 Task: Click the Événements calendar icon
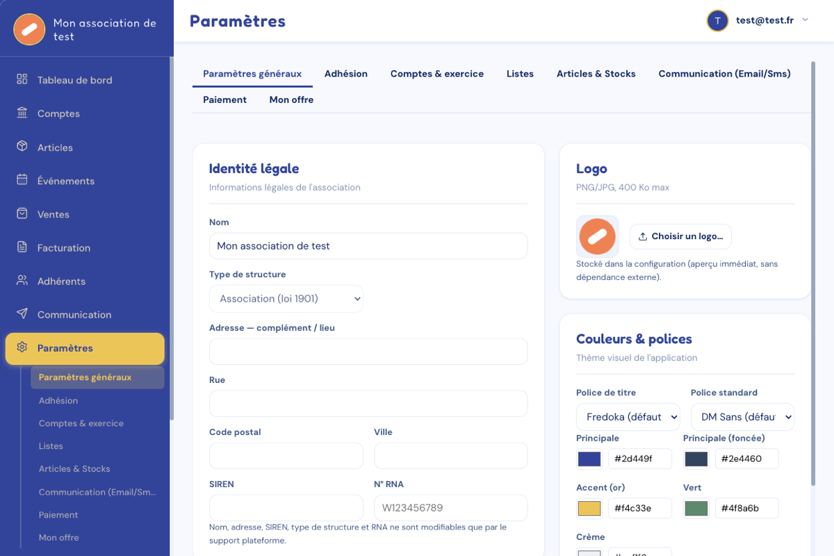[22, 180]
